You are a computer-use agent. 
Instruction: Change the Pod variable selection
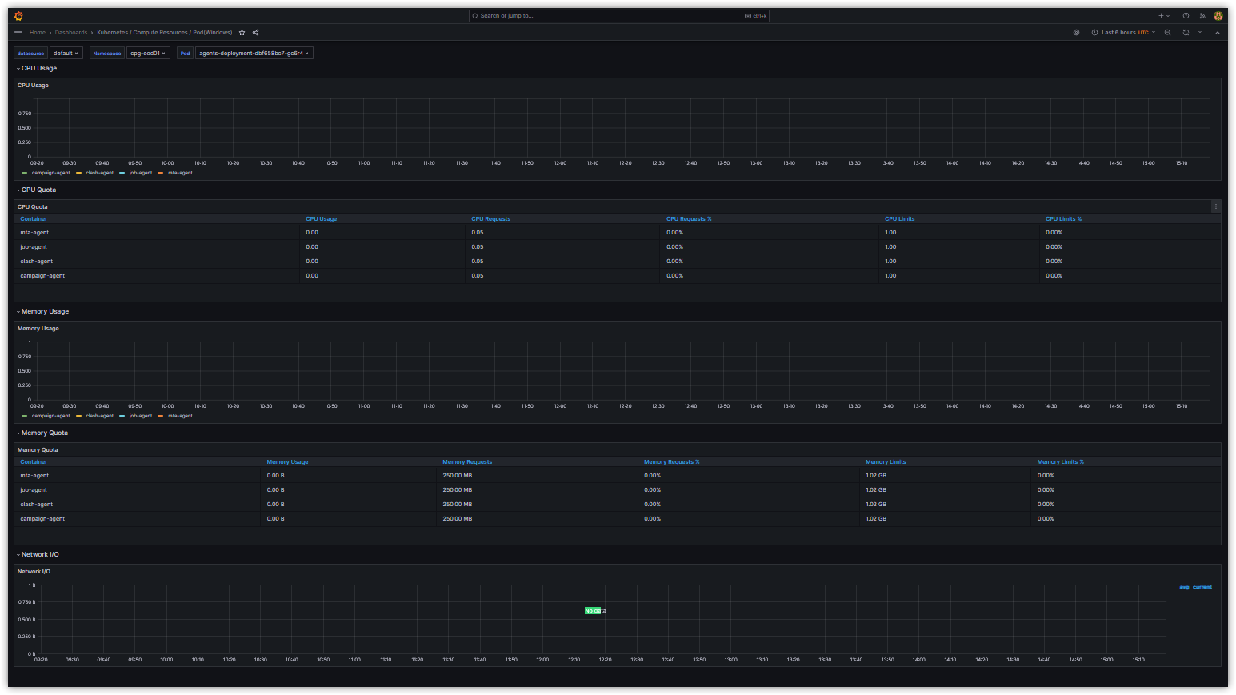(253, 53)
